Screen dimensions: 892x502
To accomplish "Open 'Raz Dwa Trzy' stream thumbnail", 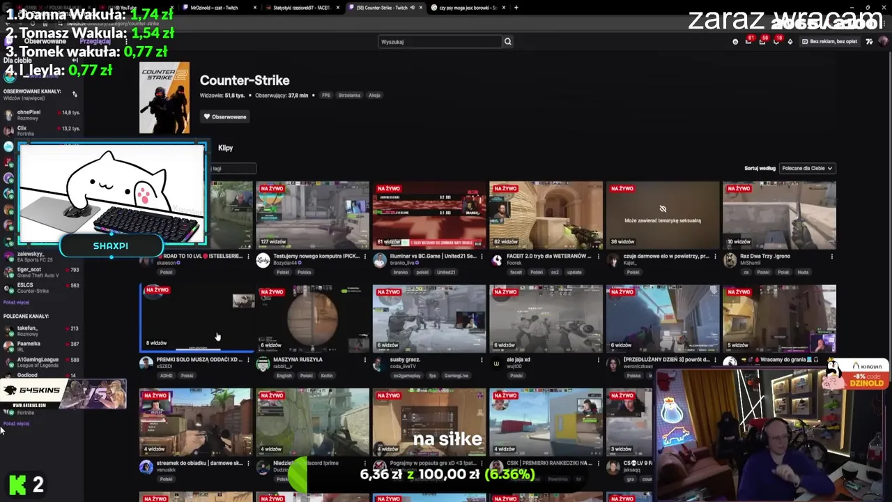I will point(779,215).
